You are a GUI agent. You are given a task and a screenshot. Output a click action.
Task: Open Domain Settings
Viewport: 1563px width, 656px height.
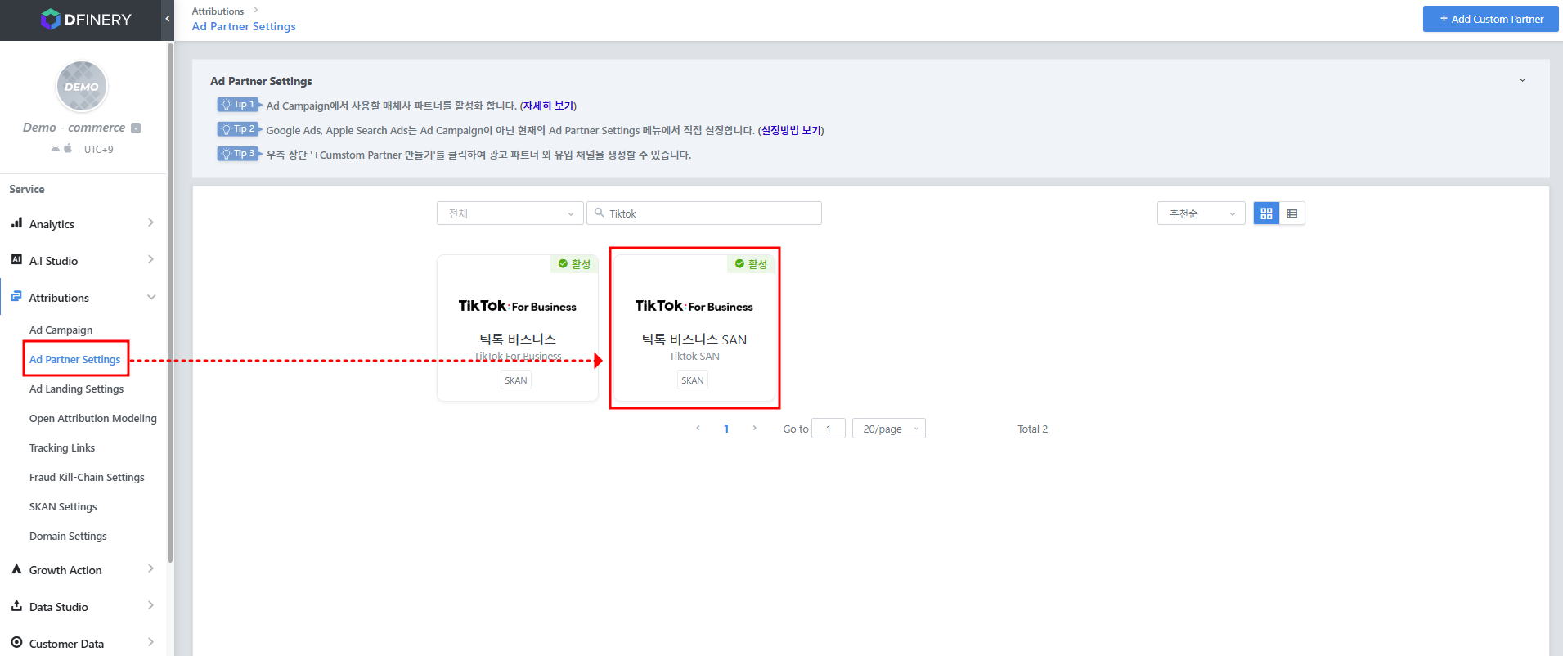tap(68, 536)
